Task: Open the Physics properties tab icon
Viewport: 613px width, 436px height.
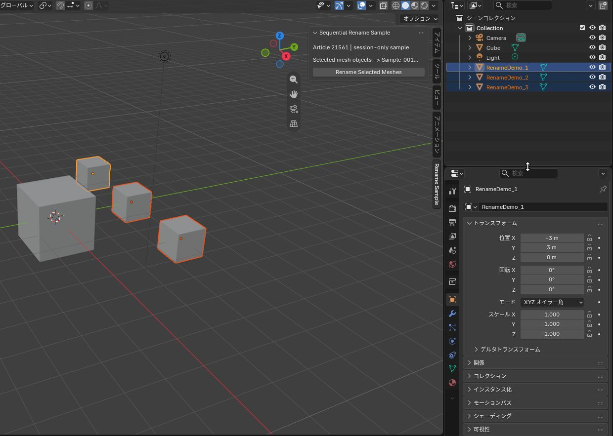Action: pos(452,341)
